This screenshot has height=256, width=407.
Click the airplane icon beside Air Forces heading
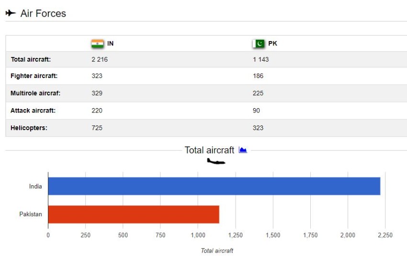(10, 13)
